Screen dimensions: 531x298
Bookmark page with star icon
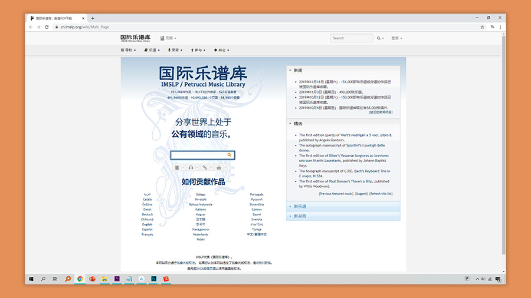[x=482, y=27]
